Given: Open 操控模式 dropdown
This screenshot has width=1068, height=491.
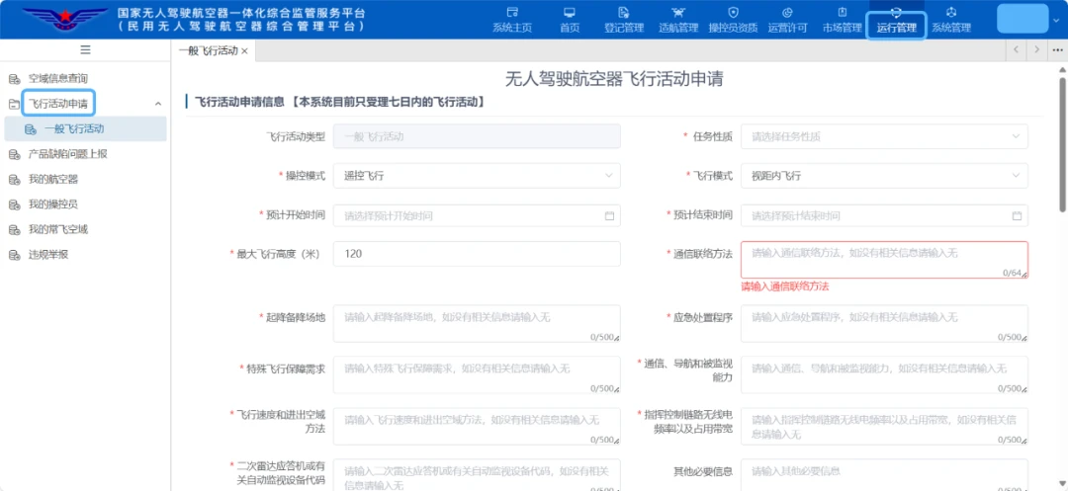Looking at the screenshot, I should (477, 176).
